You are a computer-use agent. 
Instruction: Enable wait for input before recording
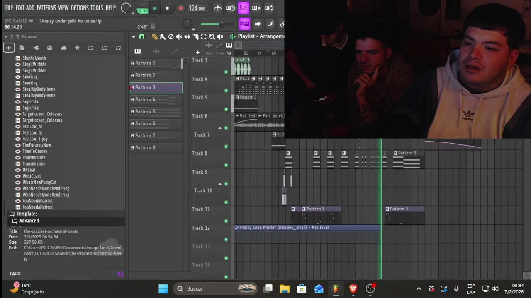tap(230, 8)
